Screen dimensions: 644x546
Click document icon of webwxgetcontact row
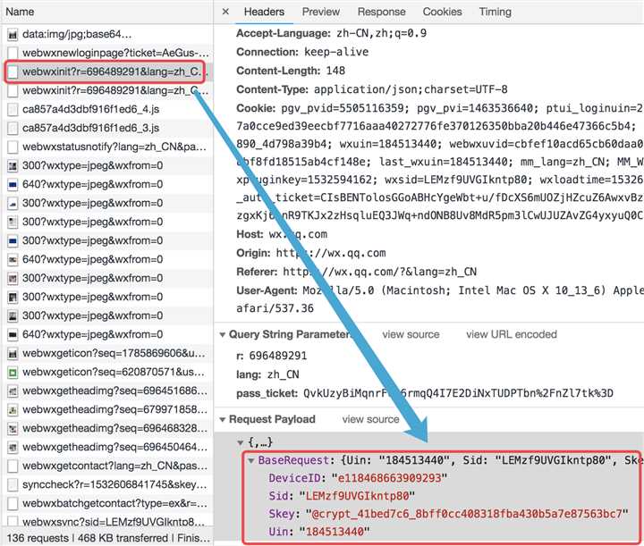coord(13,466)
